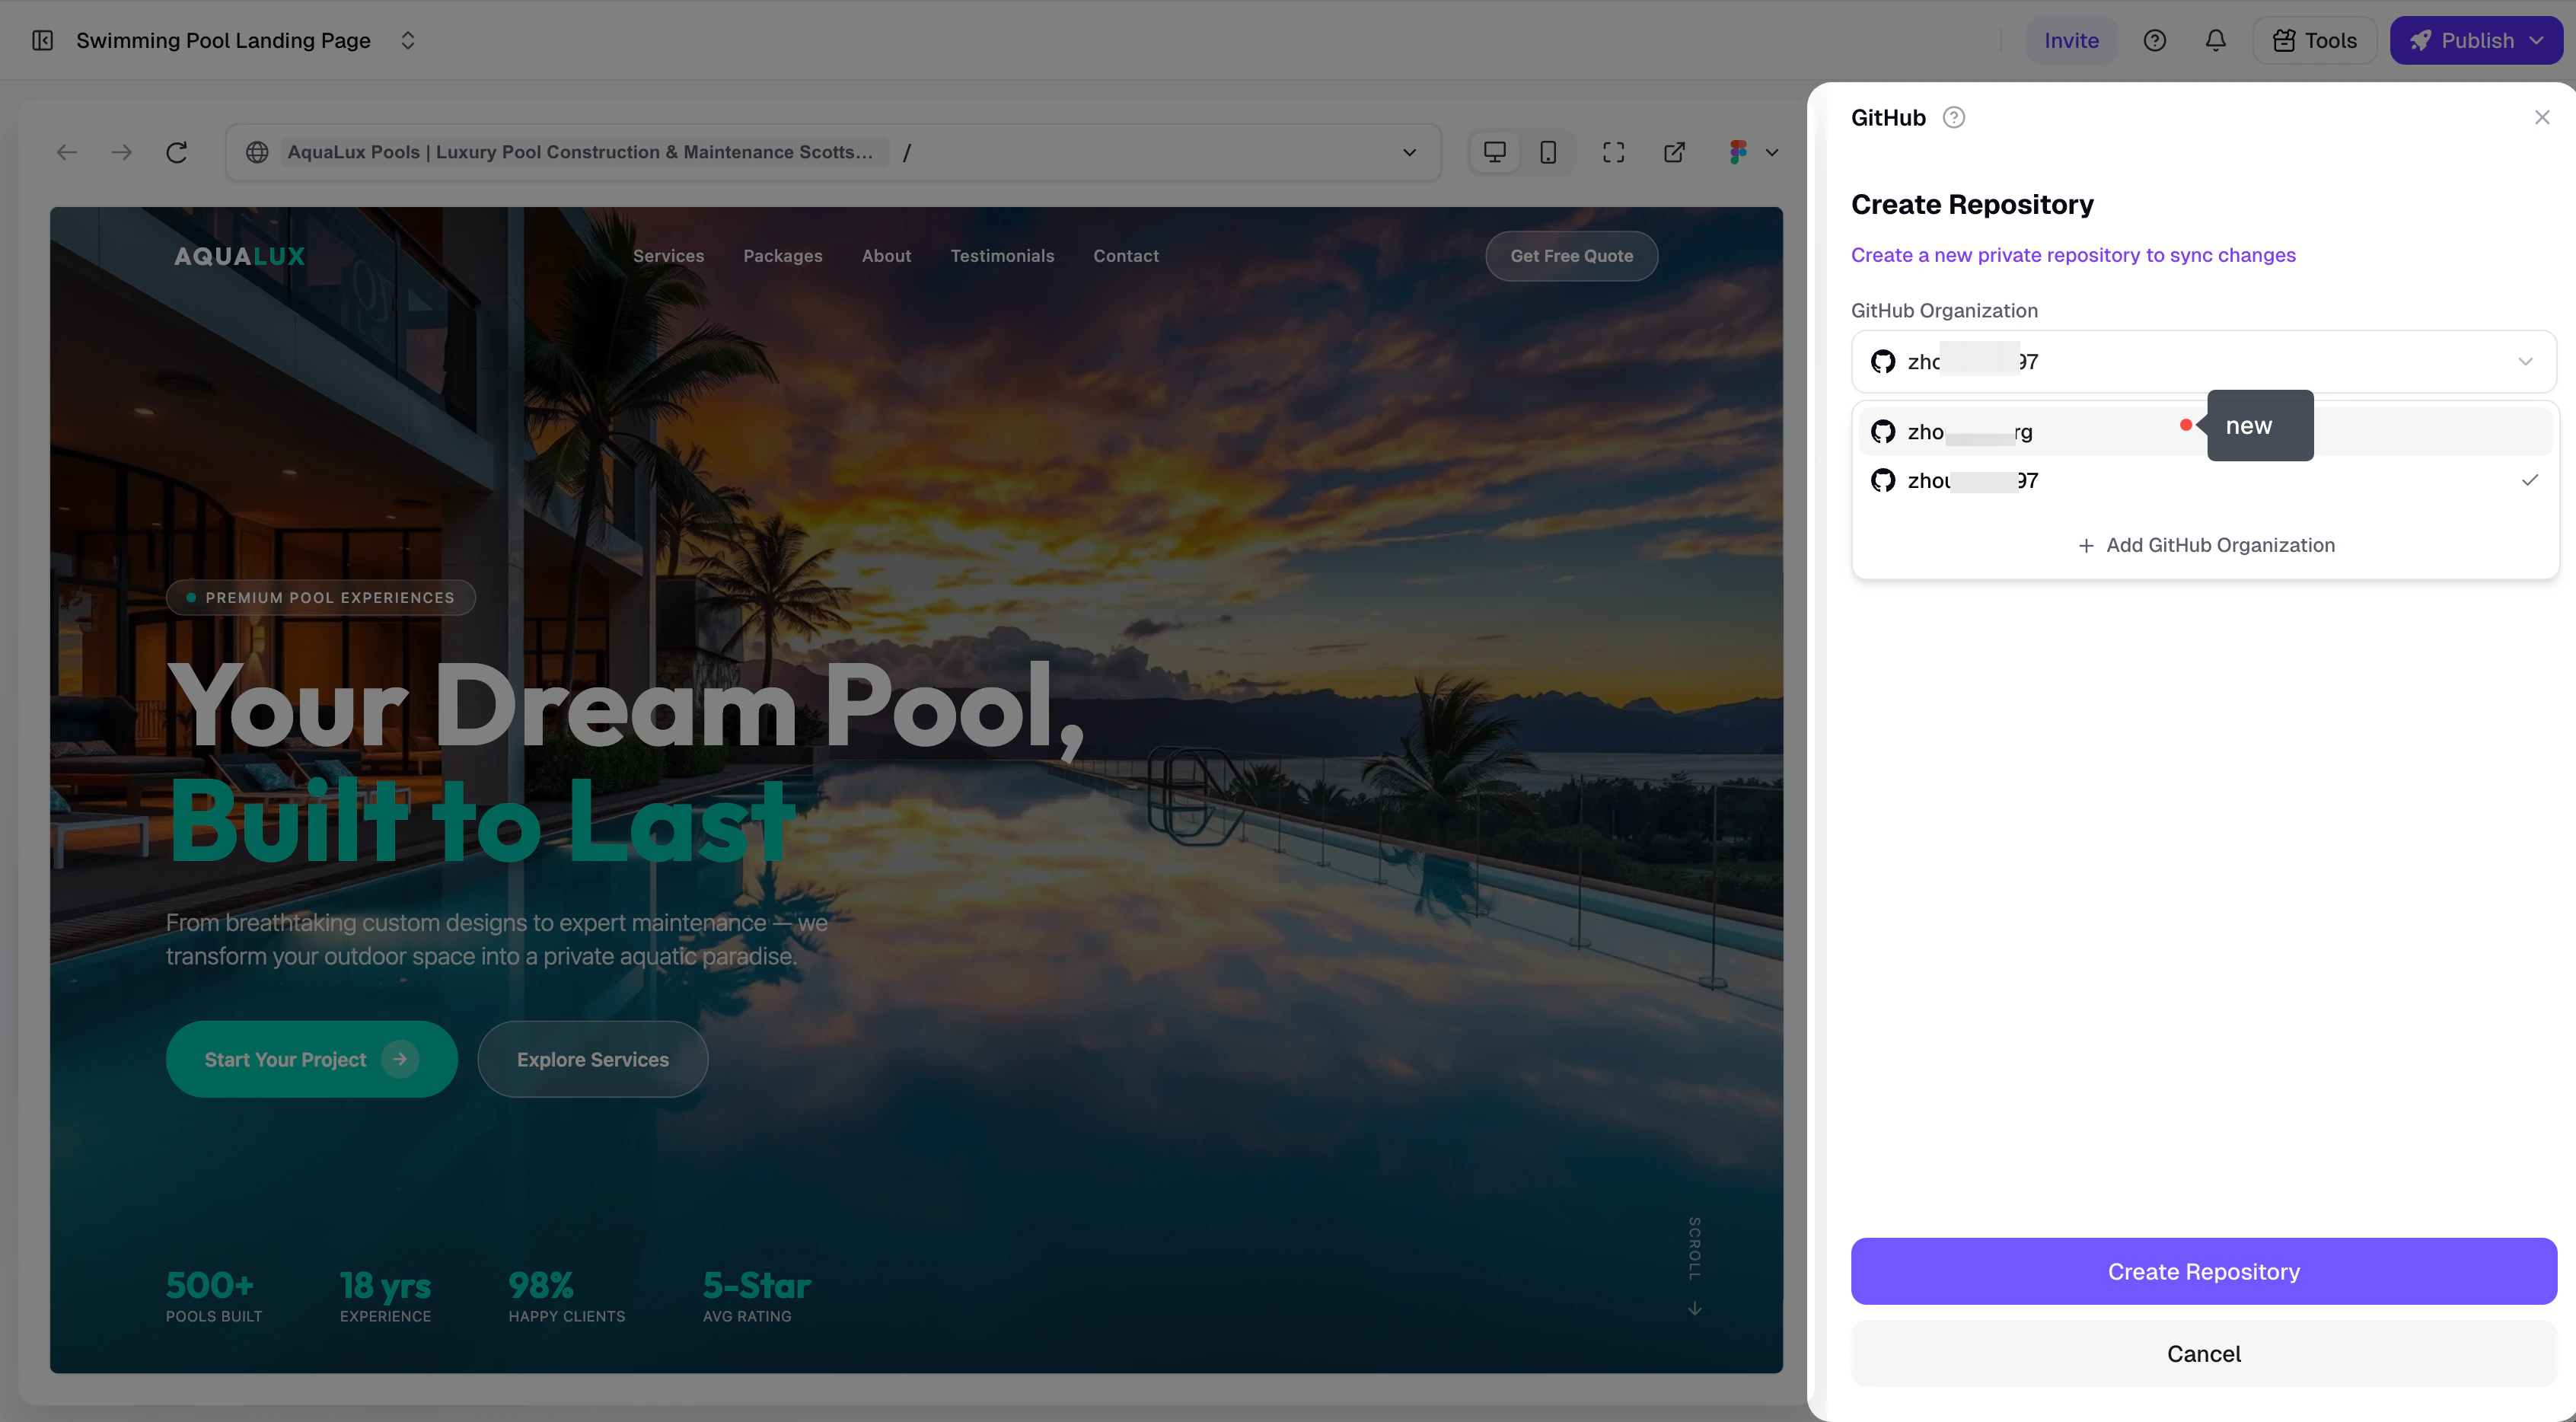Close the GitHub panel

click(x=2541, y=118)
